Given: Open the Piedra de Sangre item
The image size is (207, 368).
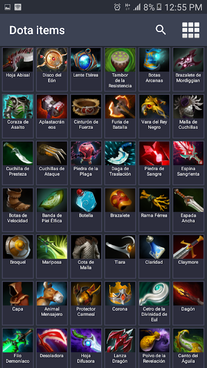Looking at the screenshot, I should pos(154,163).
